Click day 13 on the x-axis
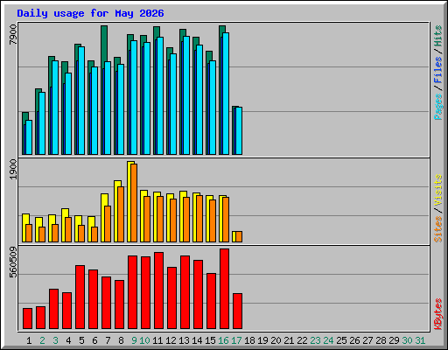Viewport: 448px width, 350px height. point(184,340)
